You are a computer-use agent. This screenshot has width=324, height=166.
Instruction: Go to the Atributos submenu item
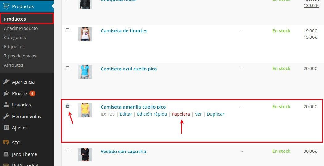14,65
